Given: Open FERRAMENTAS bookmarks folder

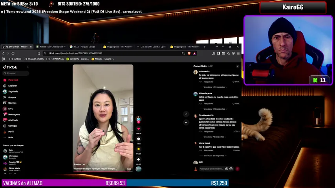Looking at the screenshot, I should pos(55,59).
